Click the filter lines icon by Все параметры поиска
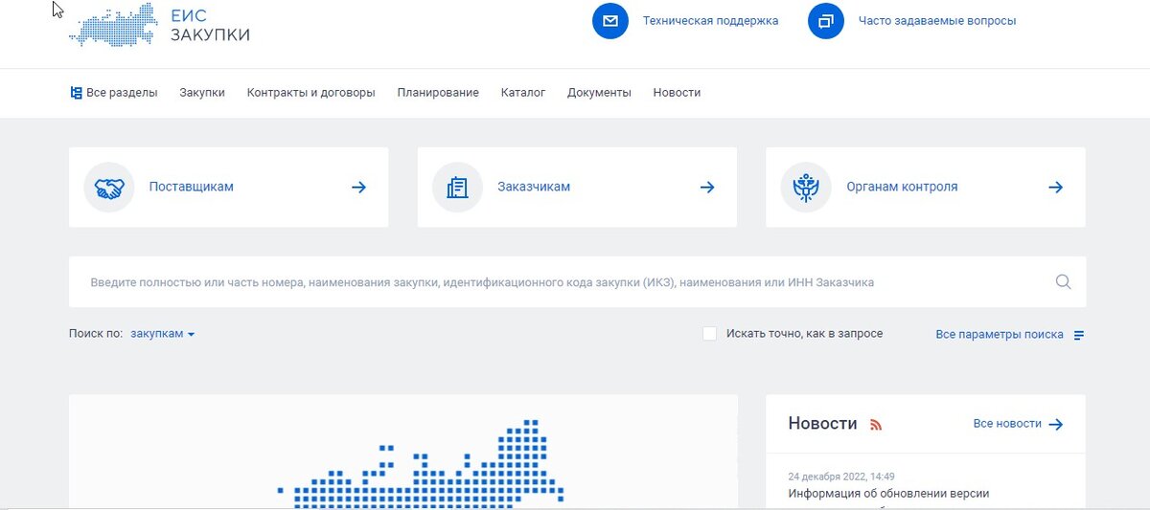This screenshot has width=1150, height=510. point(1079,335)
